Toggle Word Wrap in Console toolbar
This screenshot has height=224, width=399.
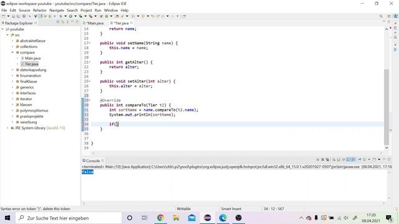[x=344, y=159]
